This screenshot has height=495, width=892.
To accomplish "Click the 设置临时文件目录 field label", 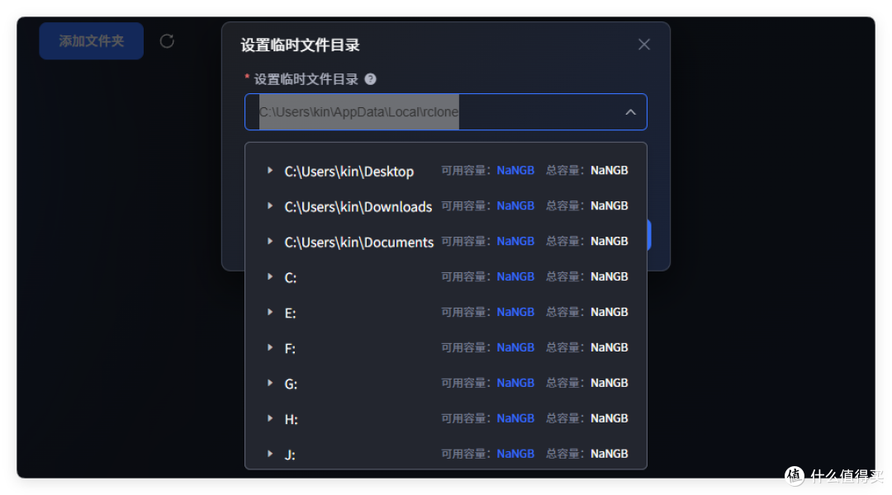I will pyautogui.click(x=306, y=79).
